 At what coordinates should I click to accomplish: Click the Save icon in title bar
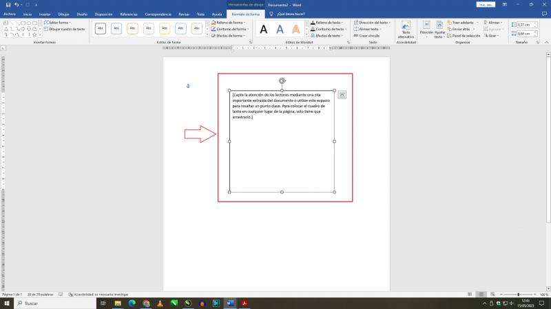point(8,5)
